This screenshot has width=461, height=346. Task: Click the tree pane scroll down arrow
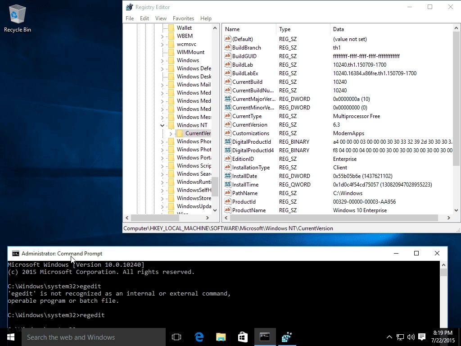[x=215, y=210]
